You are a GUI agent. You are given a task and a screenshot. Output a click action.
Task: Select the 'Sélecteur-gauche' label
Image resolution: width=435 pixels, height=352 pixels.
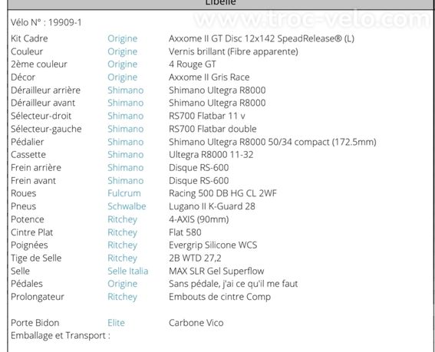tap(46, 129)
